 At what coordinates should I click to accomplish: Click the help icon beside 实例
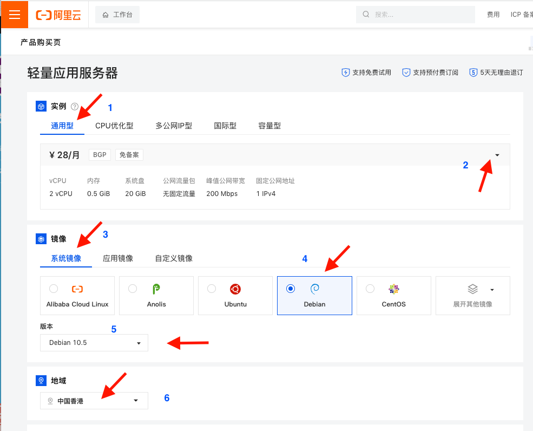click(75, 107)
